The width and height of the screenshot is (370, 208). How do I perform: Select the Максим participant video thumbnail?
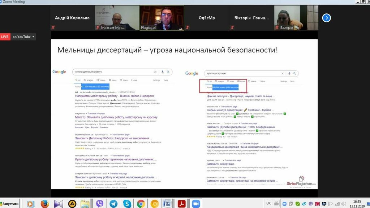pyautogui.click(x=117, y=17)
